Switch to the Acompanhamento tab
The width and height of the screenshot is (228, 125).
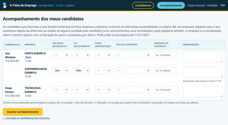tap(171, 5)
